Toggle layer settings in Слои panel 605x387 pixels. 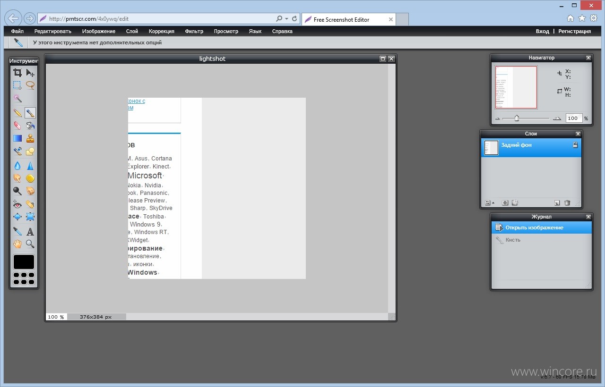click(489, 203)
